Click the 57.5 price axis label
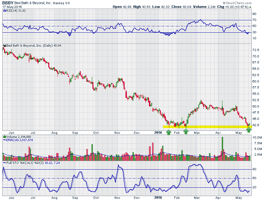Image resolution: width=265 pixels, height=201 pixels. (256, 88)
